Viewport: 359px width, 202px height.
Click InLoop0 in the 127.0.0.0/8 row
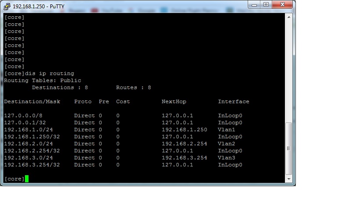(x=230, y=115)
